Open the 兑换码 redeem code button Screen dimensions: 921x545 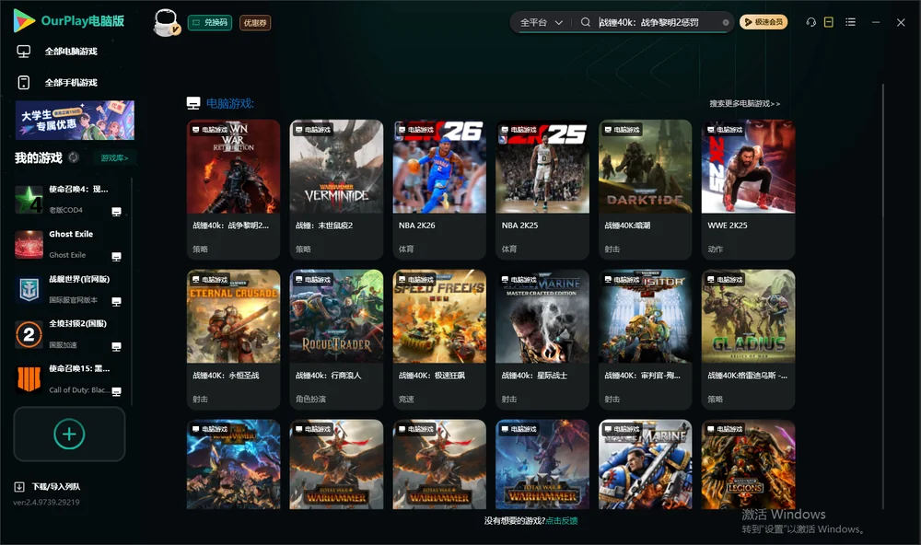click(x=210, y=23)
